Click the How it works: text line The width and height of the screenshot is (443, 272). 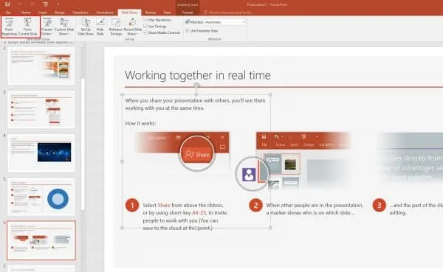(140, 123)
